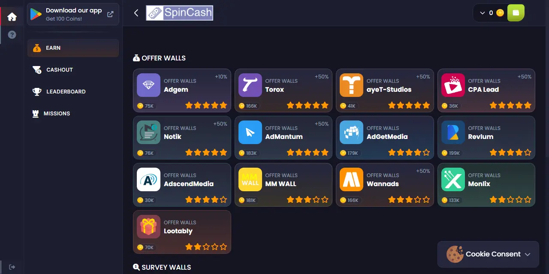Click the AdGetMedia globe icon

coord(351,132)
